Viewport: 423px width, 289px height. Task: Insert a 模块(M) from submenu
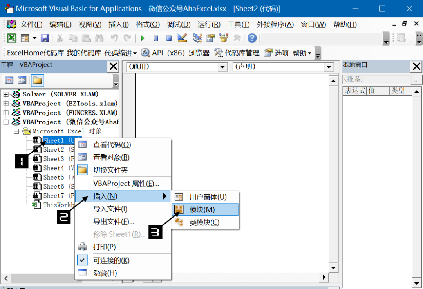pyautogui.click(x=205, y=209)
